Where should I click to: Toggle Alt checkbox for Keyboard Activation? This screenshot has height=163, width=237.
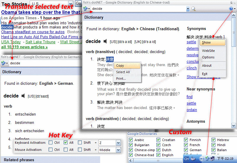point(65,143)
